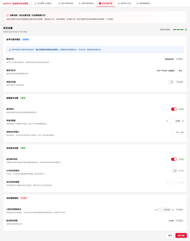Image resolution: width=190 pixels, height=241 pixels.
Task: Toggle 操作验证 switch in 超管操作设置
Action: (x=174, y=109)
